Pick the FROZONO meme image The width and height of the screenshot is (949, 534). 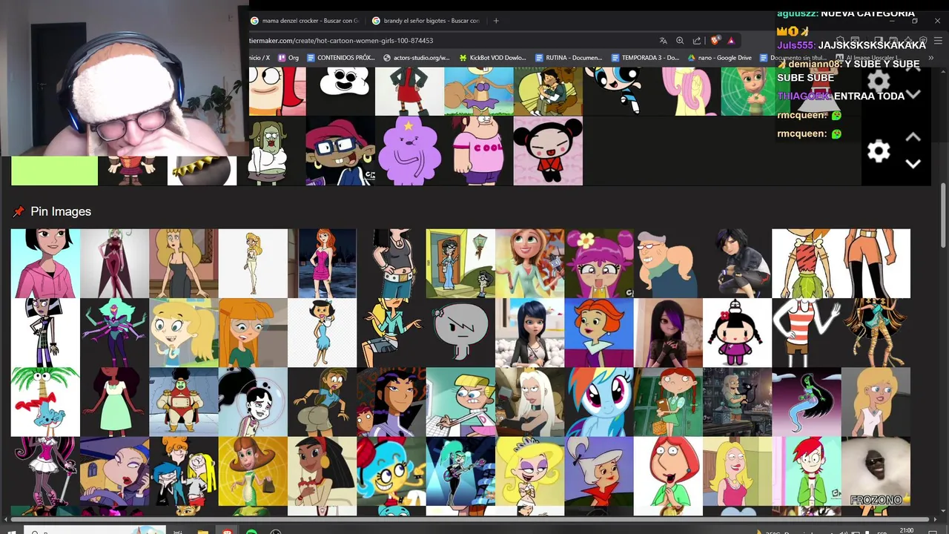click(x=876, y=471)
